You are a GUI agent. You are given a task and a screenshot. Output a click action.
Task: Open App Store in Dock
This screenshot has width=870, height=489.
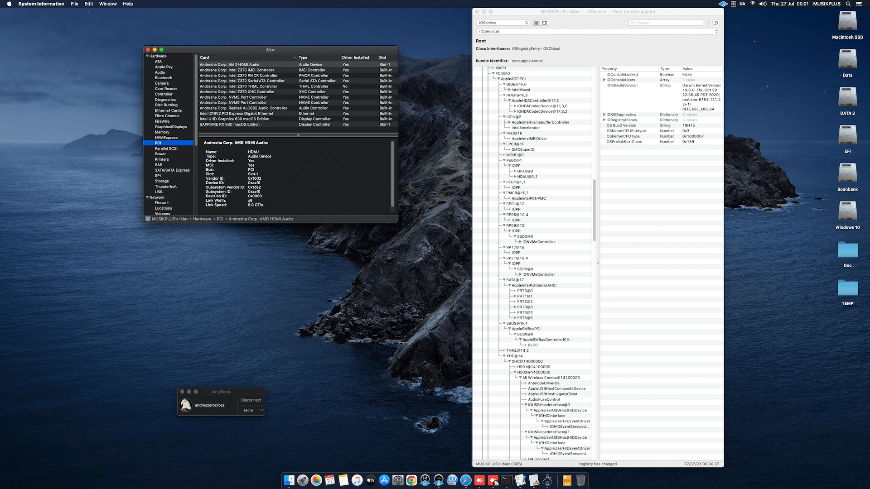pyautogui.click(x=384, y=480)
